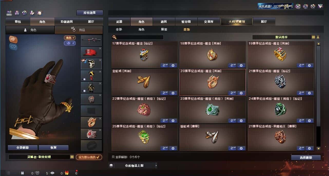Click the chat bubble icon in bottom bar
The height and width of the screenshot is (176, 329).
pos(52,173)
